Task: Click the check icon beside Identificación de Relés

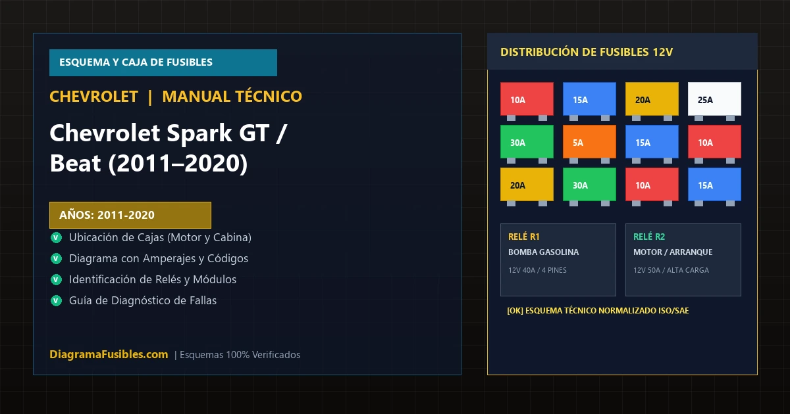Action: click(56, 279)
